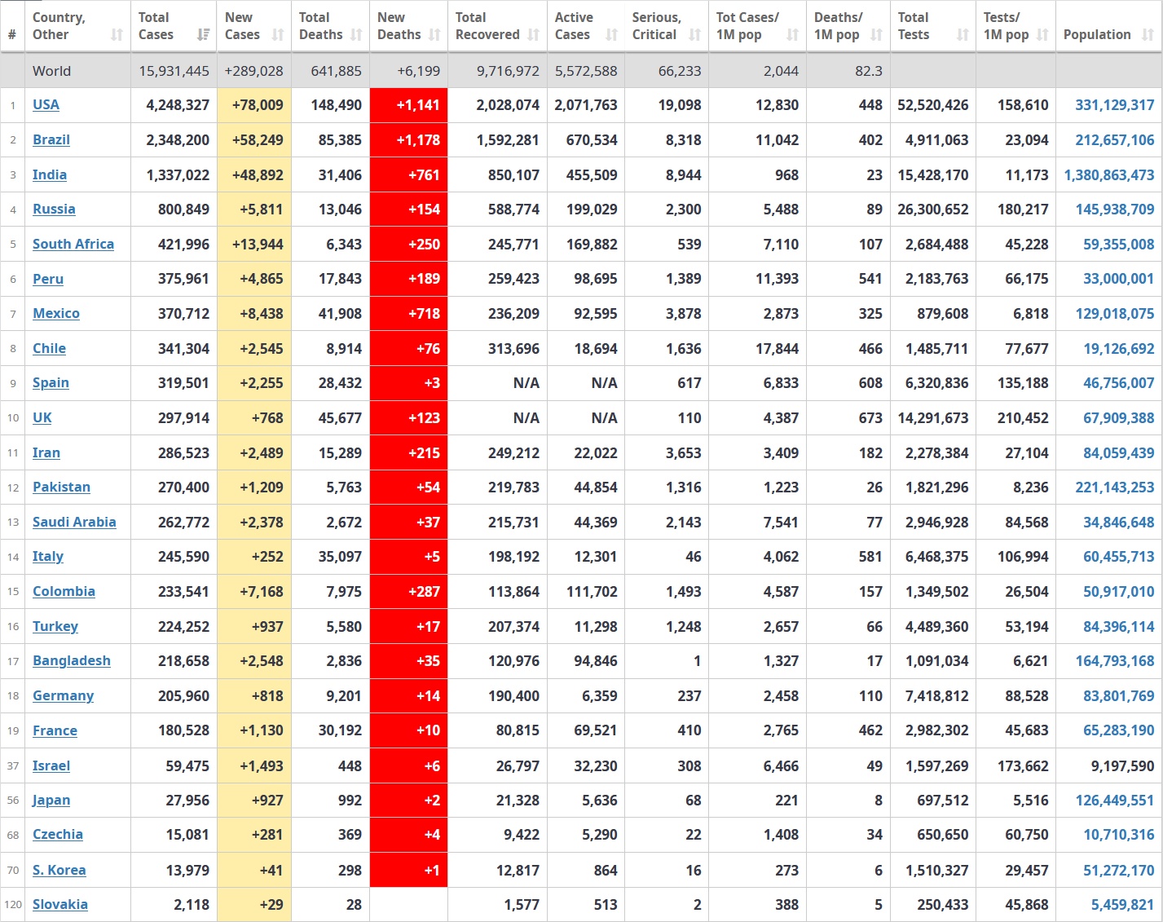Screen dimensions: 1163x922
Task: Sort table by New Cases column arrows
Action: point(278,35)
